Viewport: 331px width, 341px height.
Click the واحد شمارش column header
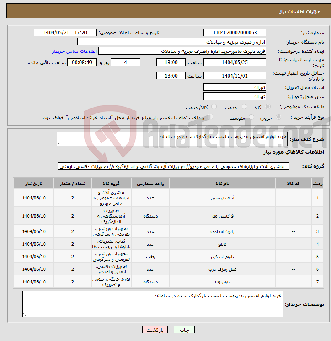click(150, 184)
